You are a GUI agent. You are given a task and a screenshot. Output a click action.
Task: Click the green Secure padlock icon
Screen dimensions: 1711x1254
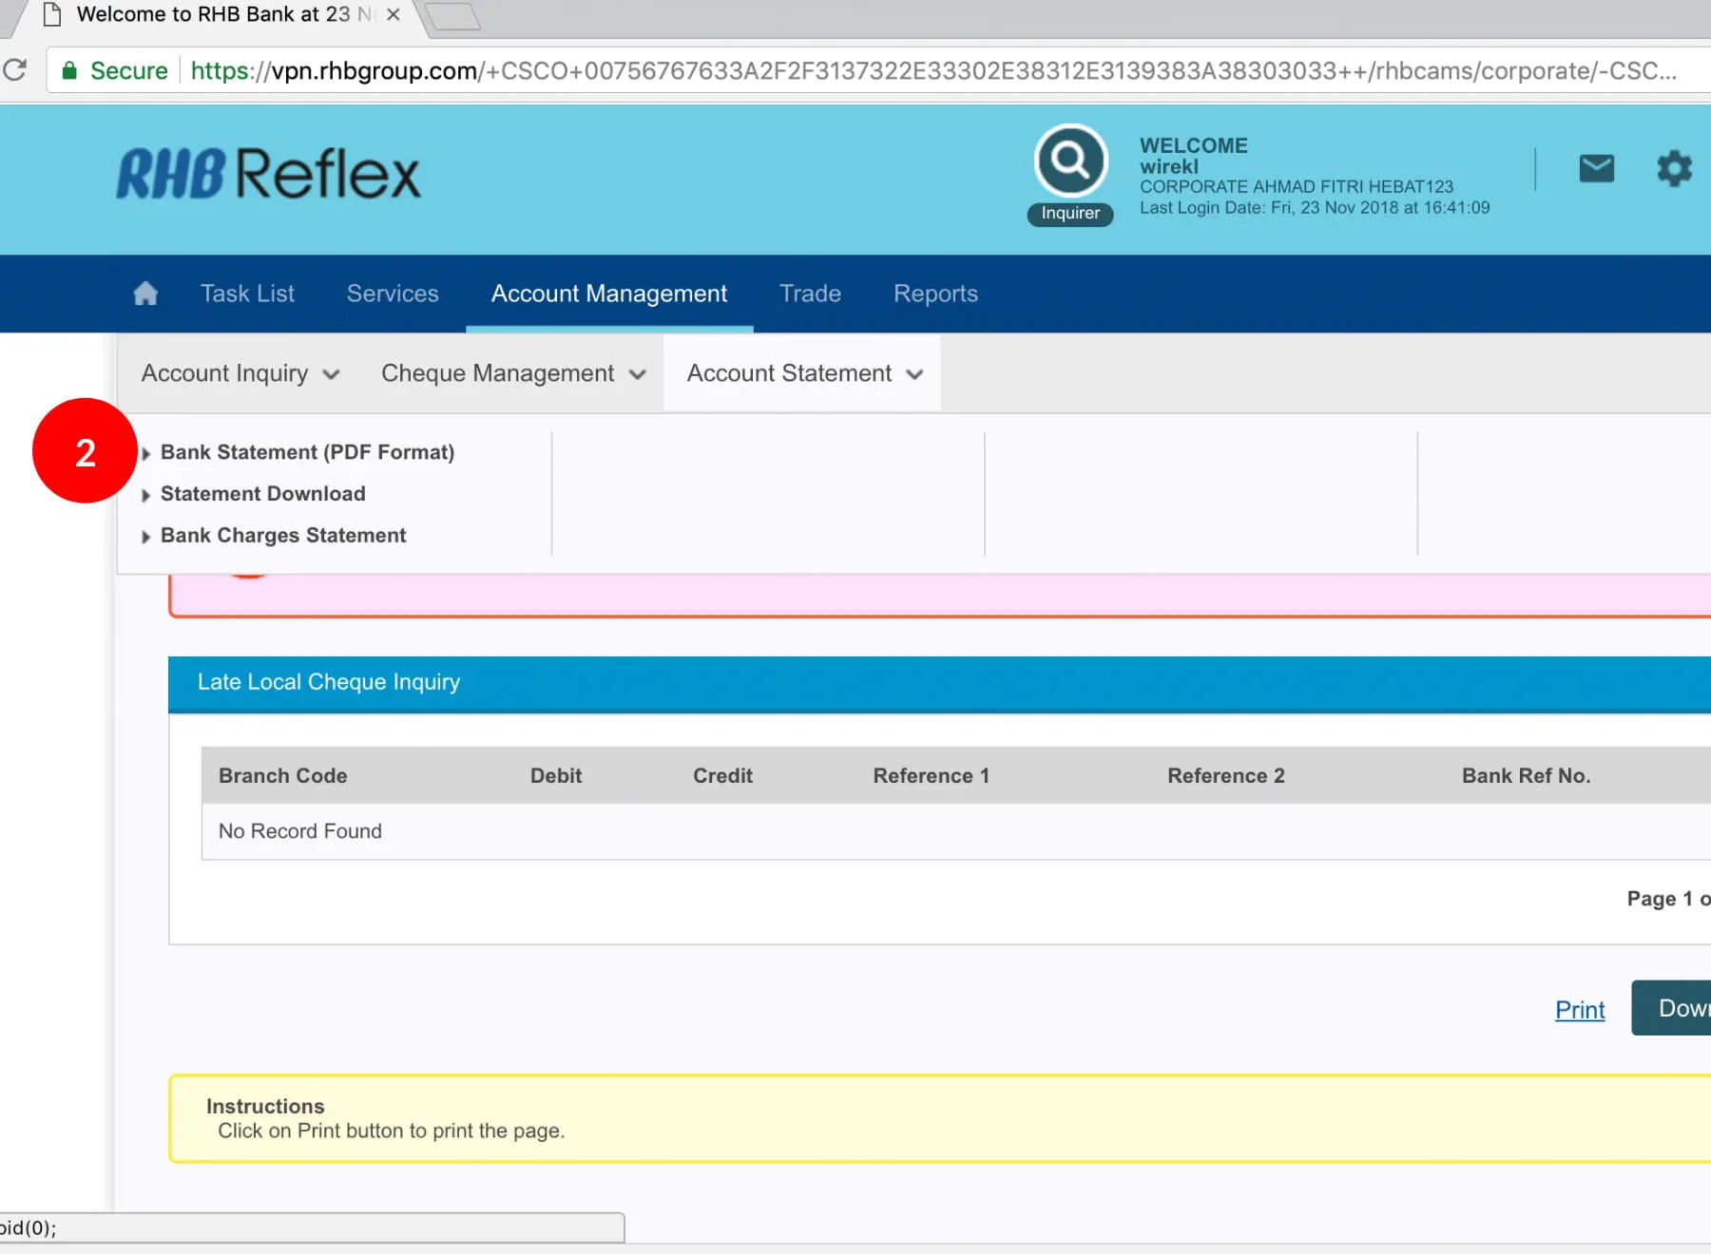coord(69,70)
